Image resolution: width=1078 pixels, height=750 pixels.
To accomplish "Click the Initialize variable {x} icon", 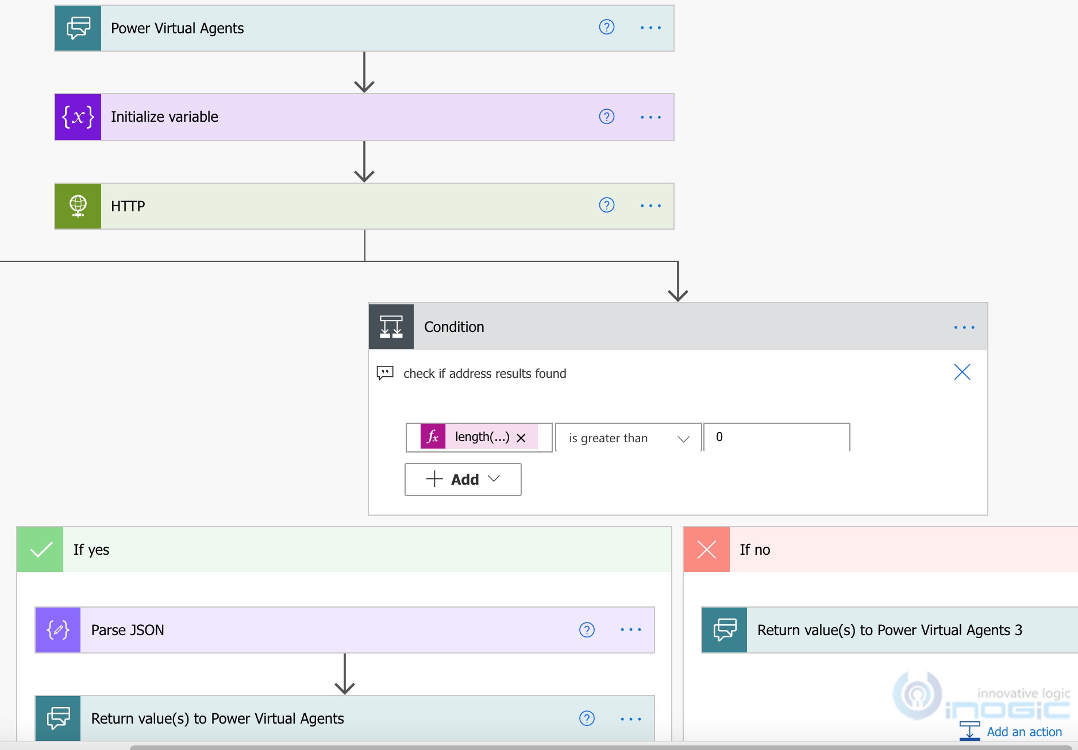I will coord(78,117).
